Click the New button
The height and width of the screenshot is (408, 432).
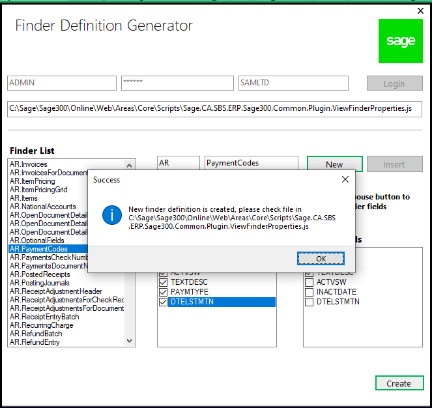pos(334,164)
